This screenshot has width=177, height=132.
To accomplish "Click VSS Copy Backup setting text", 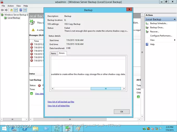I will (72, 24).
